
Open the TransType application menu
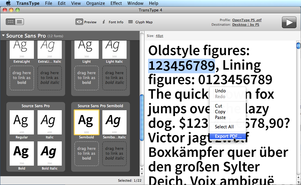28,3
